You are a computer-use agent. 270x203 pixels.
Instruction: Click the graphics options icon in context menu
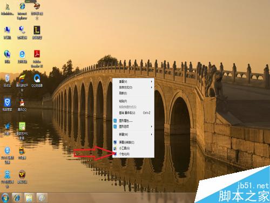coord(115,127)
